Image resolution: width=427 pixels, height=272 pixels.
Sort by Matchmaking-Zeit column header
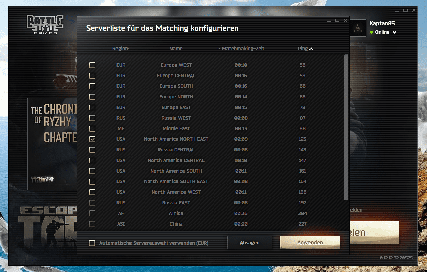[241, 49]
